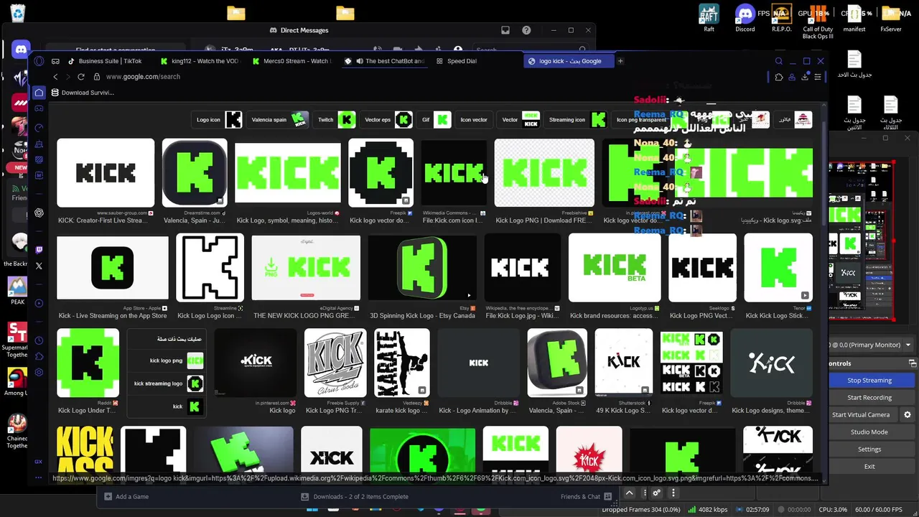Open Twitch panel in Opera sidebar
This screenshot has width=919, height=517.
coord(39,250)
